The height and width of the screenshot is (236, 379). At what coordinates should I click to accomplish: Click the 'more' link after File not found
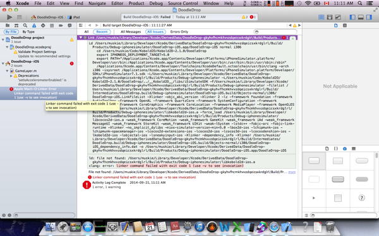point(292,172)
